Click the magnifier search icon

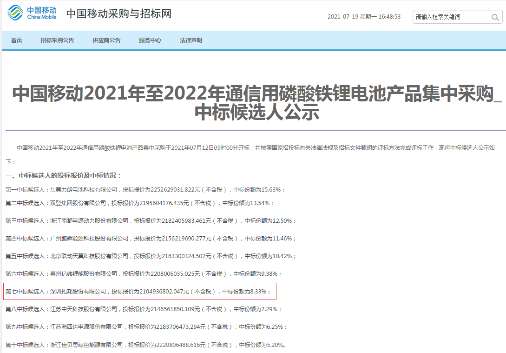pyautogui.click(x=495, y=17)
